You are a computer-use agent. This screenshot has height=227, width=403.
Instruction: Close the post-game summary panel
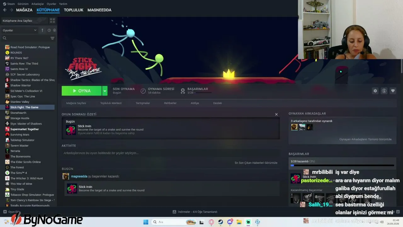pyautogui.click(x=276, y=114)
